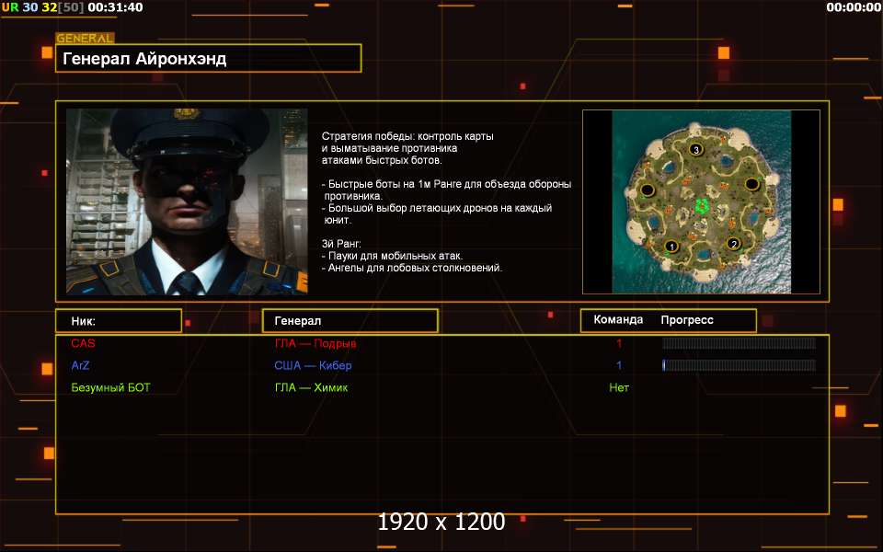
Task: Click the ArZ loading progress bar
Action: tap(739, 365)
